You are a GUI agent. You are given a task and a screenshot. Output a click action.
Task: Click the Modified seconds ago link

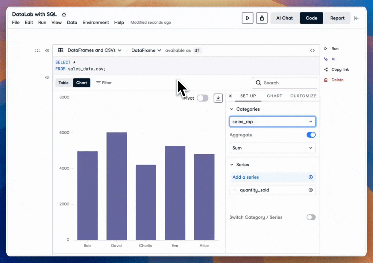(x=151, y=23)
